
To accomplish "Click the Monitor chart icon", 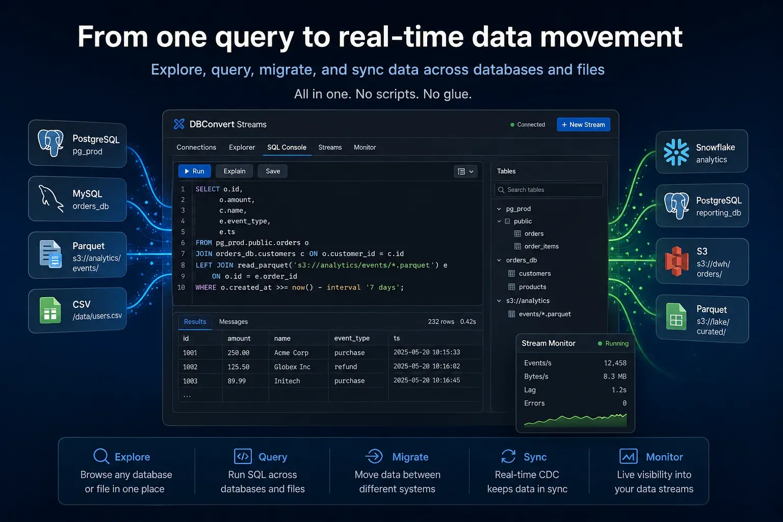I will [628, 456].
